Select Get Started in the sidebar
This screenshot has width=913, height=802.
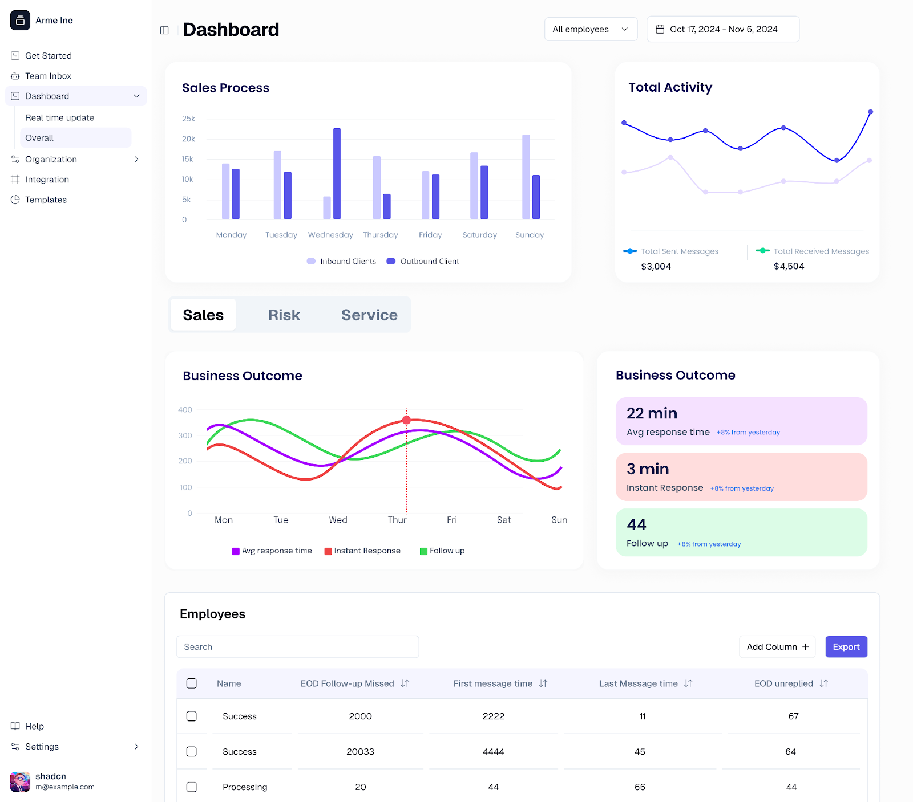[48, 55]
